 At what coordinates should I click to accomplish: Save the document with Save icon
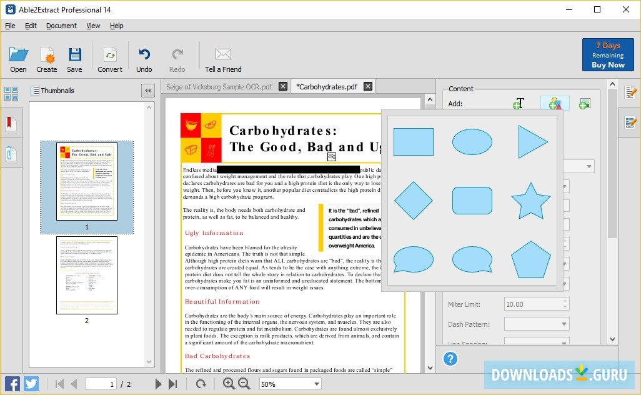point(74,56)
